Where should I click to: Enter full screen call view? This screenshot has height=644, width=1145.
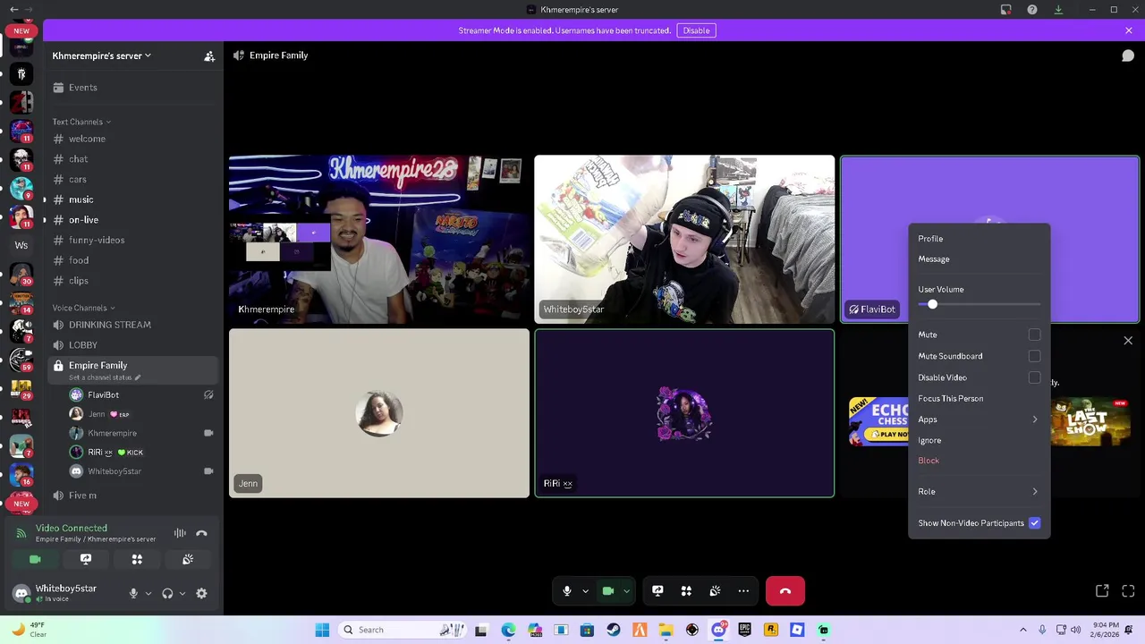1128,590
